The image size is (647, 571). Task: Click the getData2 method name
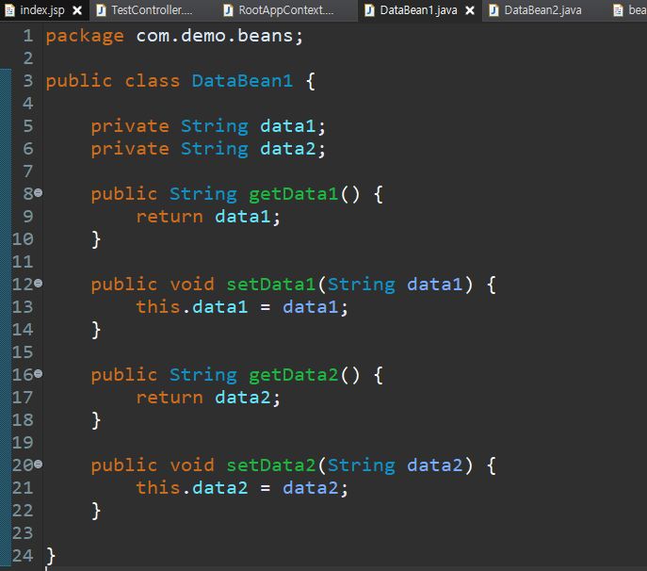294,375
